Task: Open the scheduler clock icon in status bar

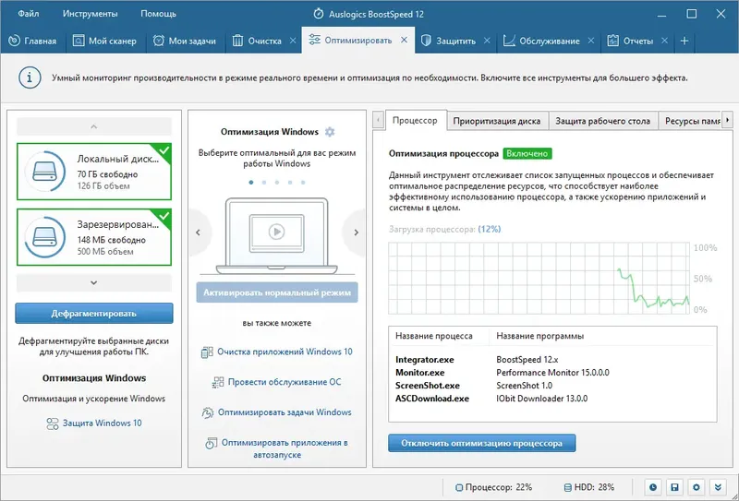Action: click(x=653, y=487)
